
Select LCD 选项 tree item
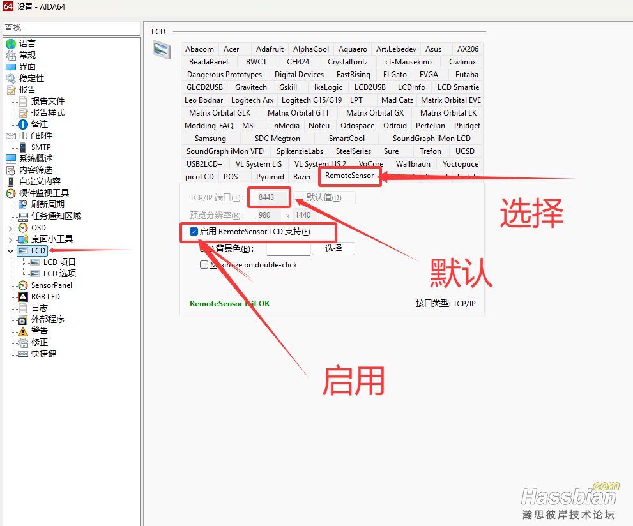59,273
